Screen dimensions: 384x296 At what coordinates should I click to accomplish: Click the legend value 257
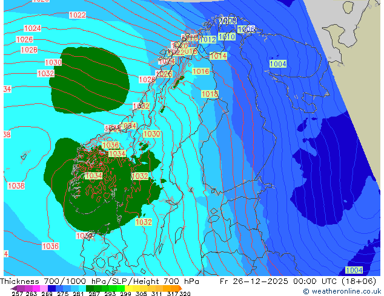pos(17,294)
